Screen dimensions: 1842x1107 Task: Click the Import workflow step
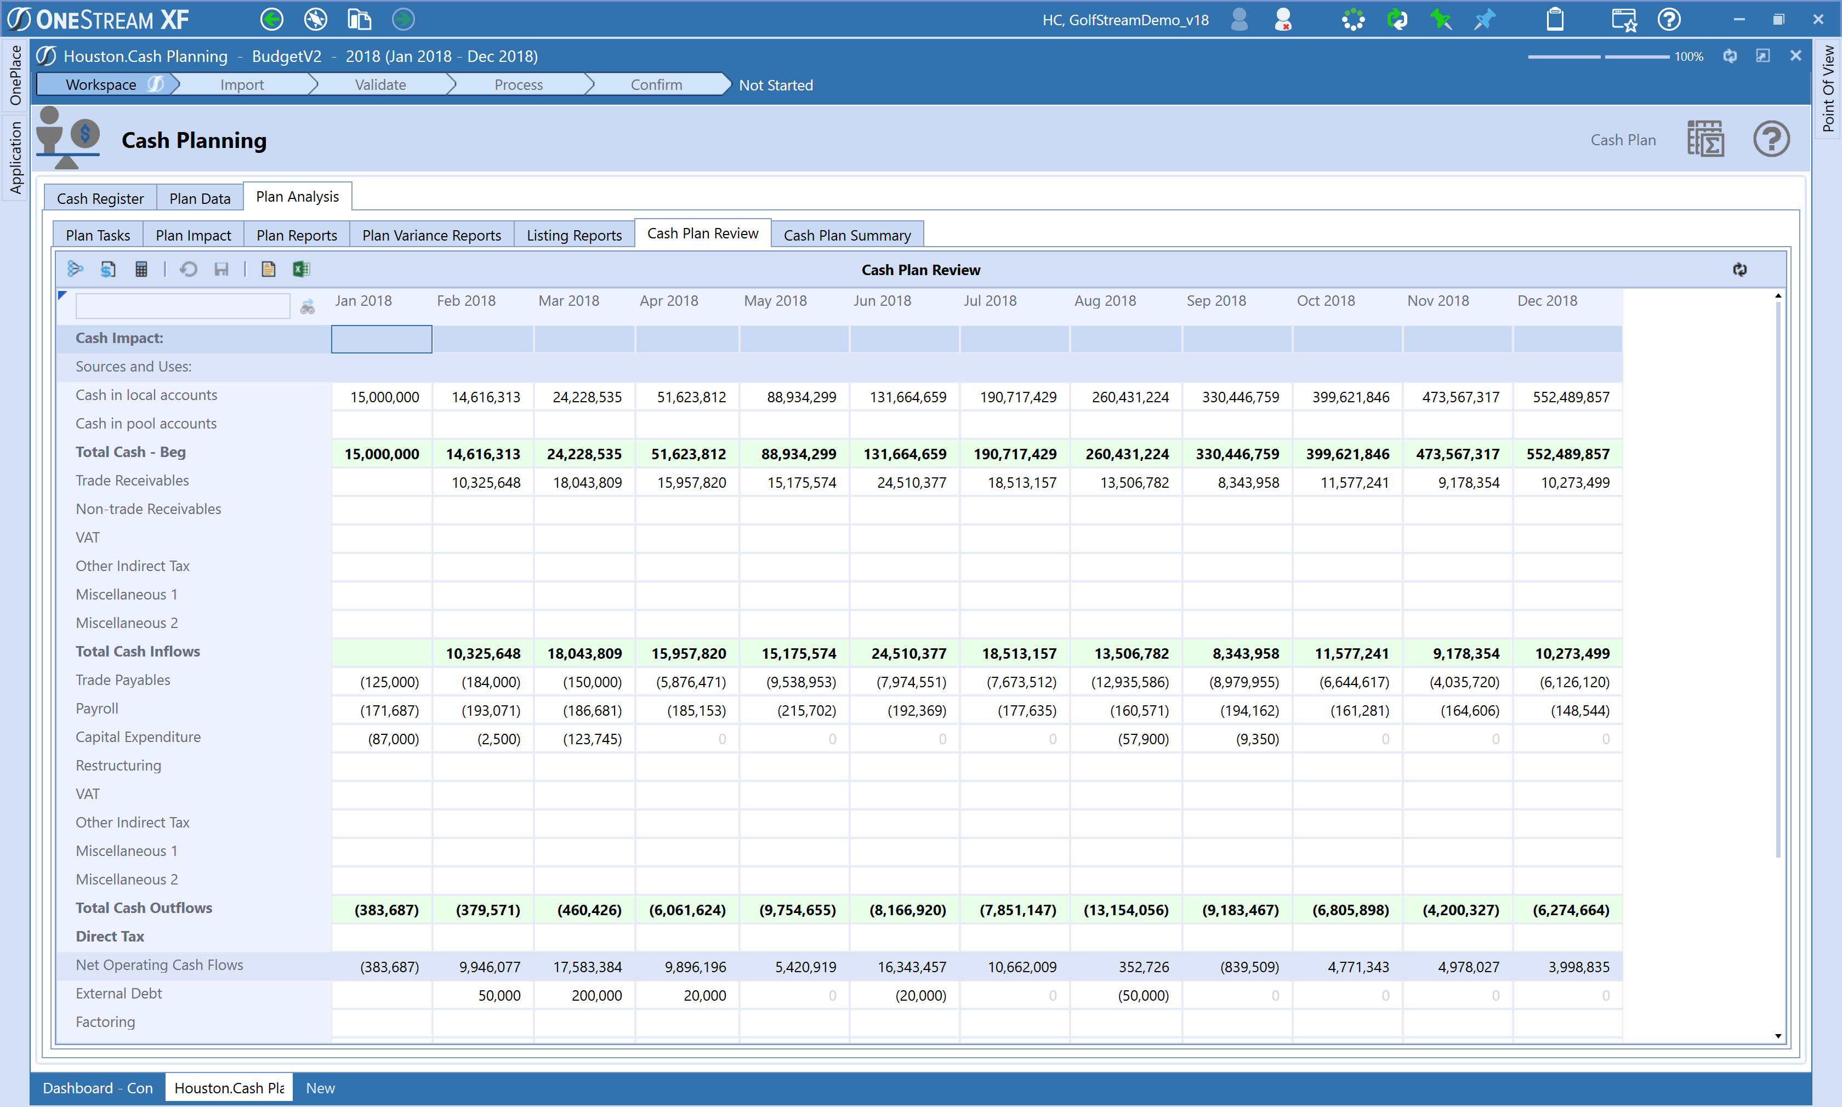pyautogui.click(x=242, y=85)
